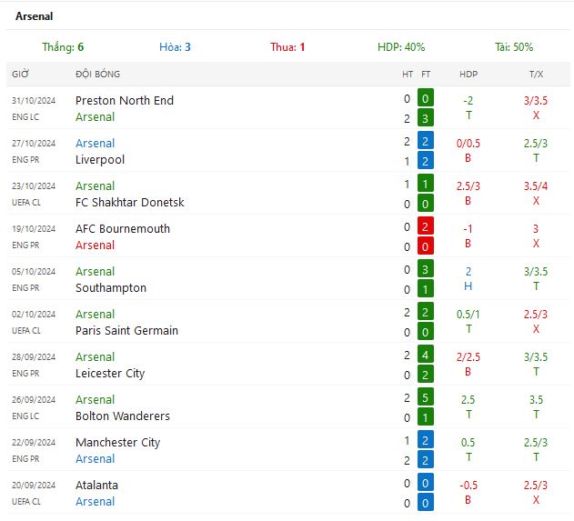This screenshot has height=521, width=574.
Task: Click the HDP: 40% statistic
Action: click(401, 47)
